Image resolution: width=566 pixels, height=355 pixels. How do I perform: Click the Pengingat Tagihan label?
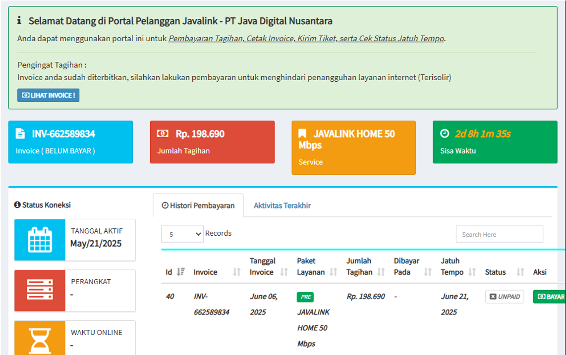click(x=52, y=65)
